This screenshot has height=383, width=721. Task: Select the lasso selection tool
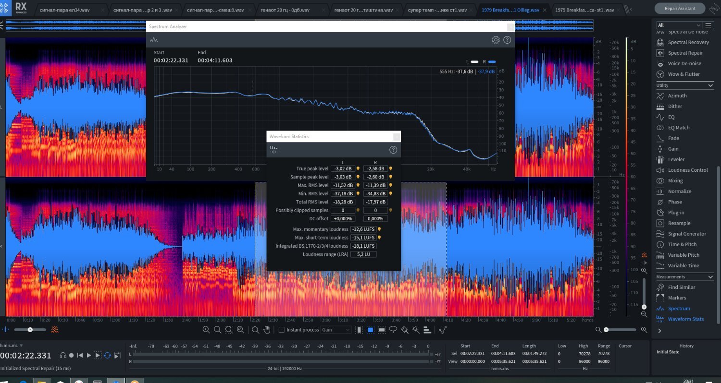393,330
